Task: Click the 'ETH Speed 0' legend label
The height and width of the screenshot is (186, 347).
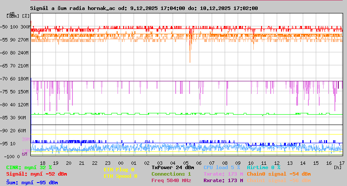Action: click(x=121, y=176)
